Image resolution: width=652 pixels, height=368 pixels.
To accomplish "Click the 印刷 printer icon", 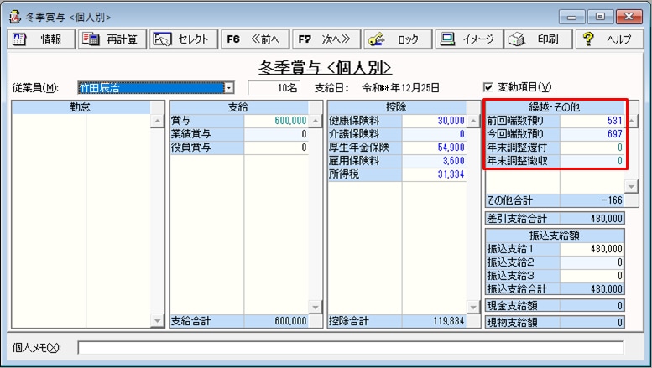I will pyautogui.click(x=518, y=39).
